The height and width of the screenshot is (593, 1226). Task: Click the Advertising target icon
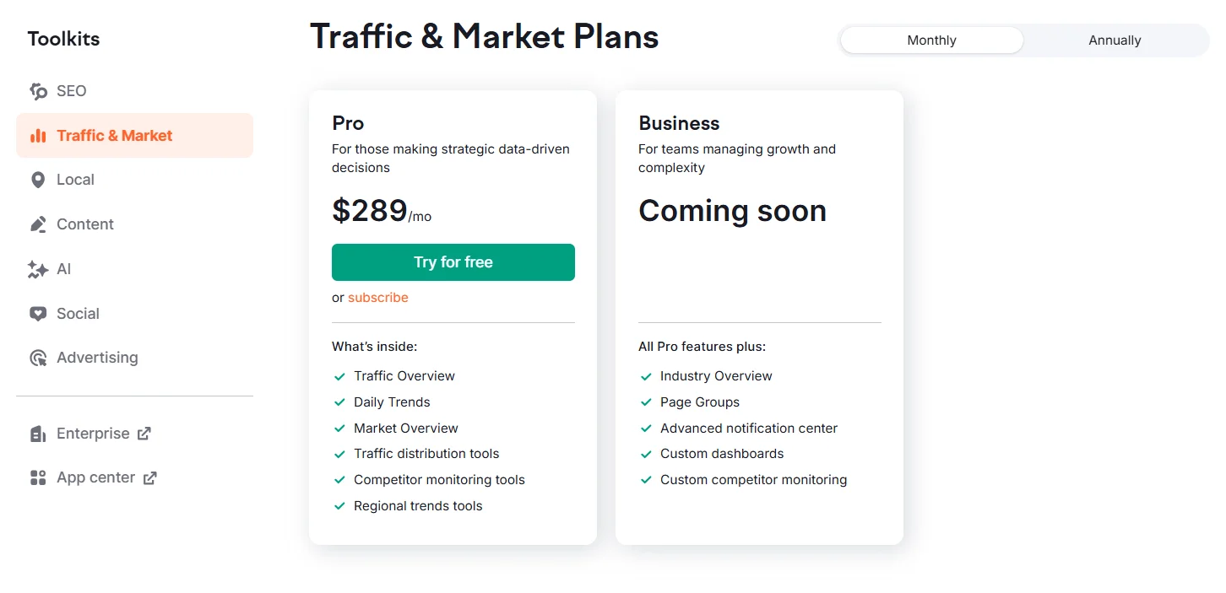38,358
